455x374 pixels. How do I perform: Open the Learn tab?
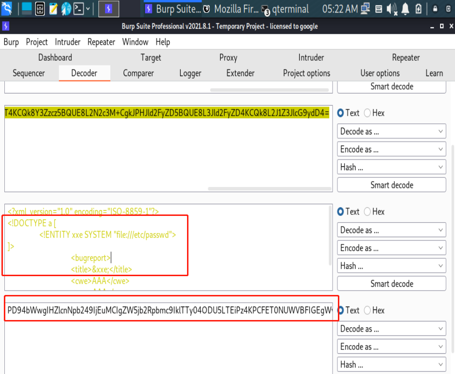434,73
